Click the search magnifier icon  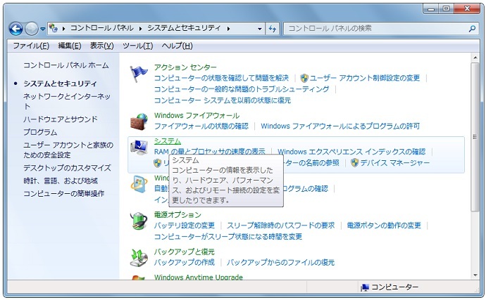(472, 29)
